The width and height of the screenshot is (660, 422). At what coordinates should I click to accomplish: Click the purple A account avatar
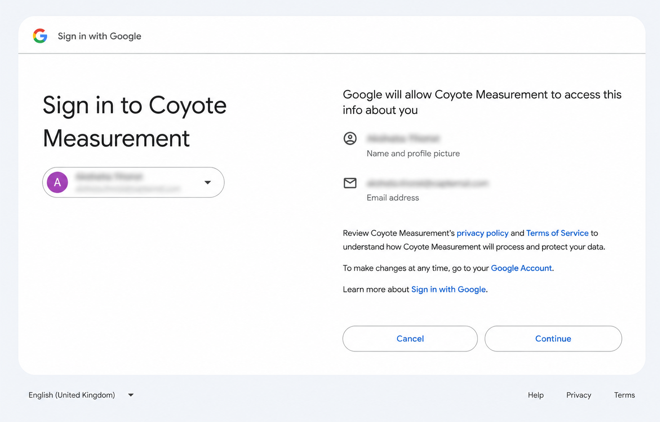point(57,182)
